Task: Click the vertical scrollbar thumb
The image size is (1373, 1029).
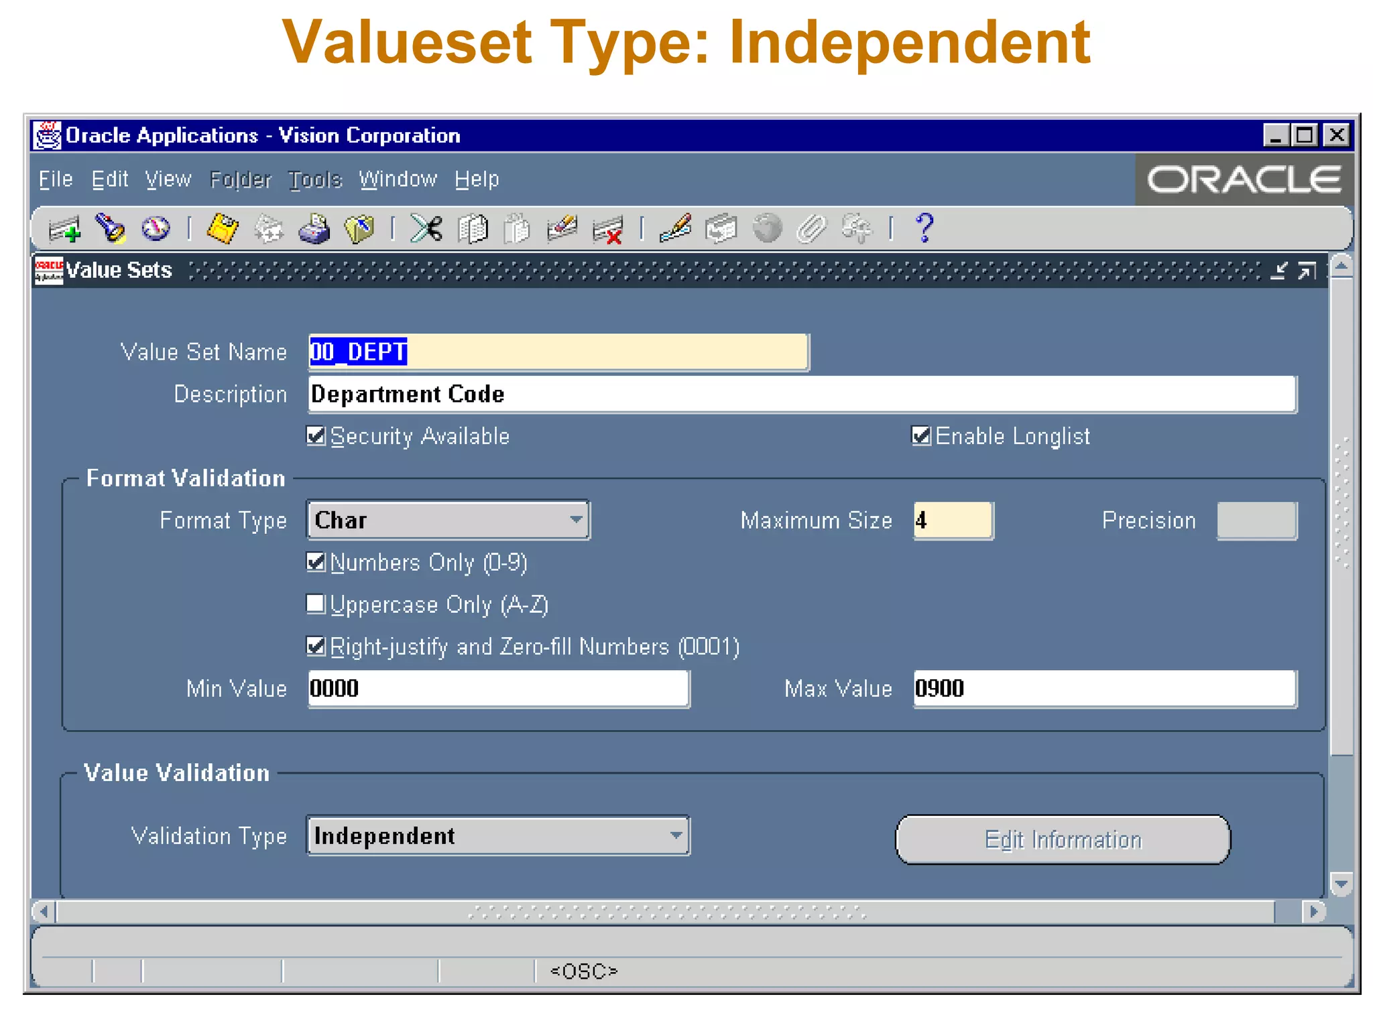Action: coord(1341,517)
